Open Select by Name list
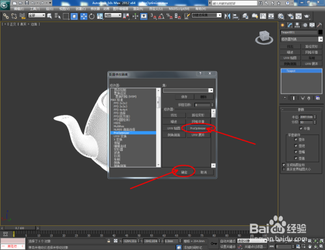Screen dimensions: 325x250 [58, 16]
